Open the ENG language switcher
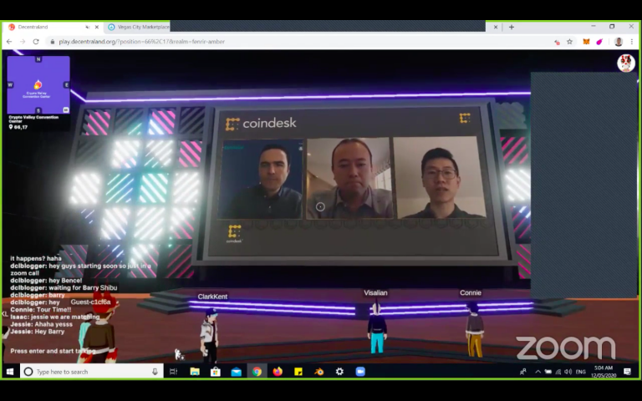The width and height of the screenshot is (642, 401). [581, 372]
